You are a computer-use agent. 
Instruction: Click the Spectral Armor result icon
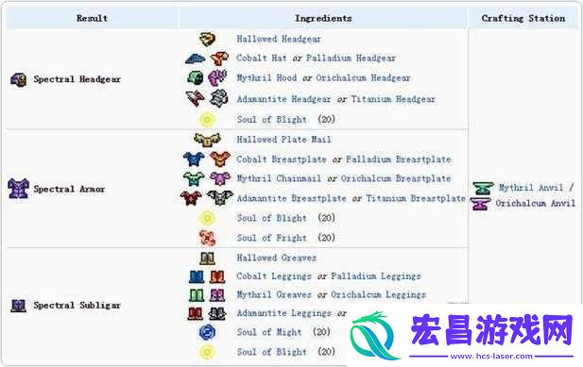pyautogui.click(x=18, y=189)
